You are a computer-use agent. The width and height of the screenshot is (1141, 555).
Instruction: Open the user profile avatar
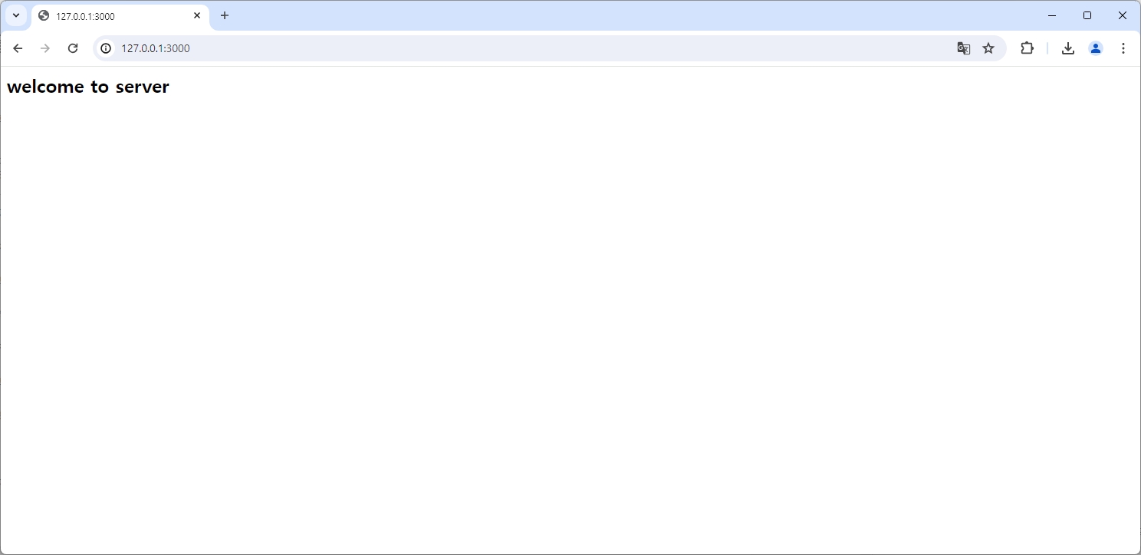[x=1095, y=48]
